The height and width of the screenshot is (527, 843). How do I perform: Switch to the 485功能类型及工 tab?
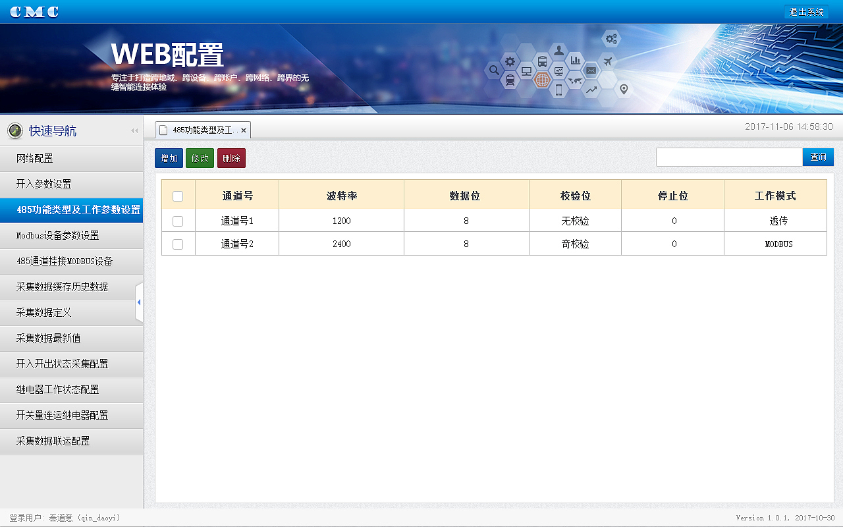click(200, 130)
